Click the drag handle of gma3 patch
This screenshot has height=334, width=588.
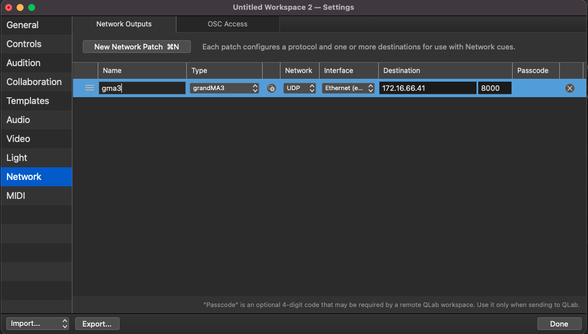pos(89,88)
